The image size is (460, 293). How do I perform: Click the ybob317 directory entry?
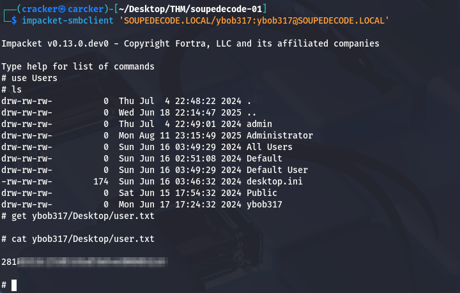click(264, 204)
